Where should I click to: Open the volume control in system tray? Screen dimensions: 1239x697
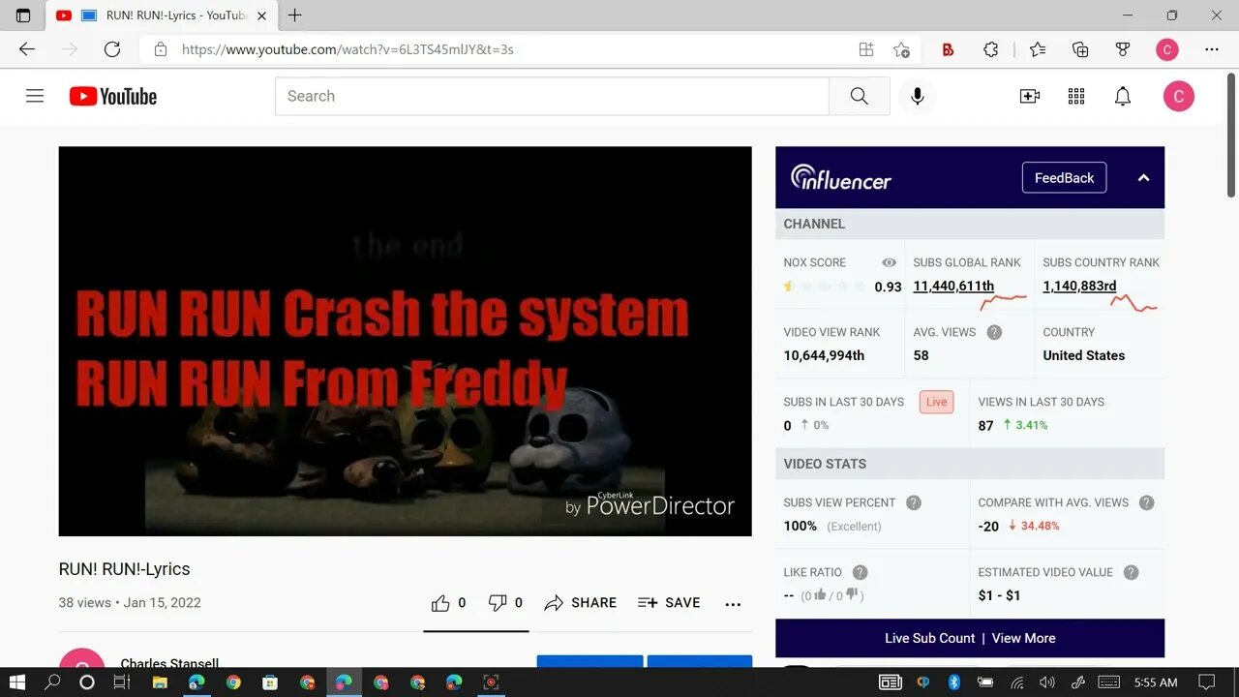[1046, 682]
